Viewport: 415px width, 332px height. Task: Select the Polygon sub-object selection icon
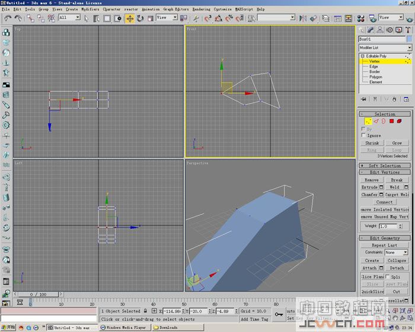point(392,121)
